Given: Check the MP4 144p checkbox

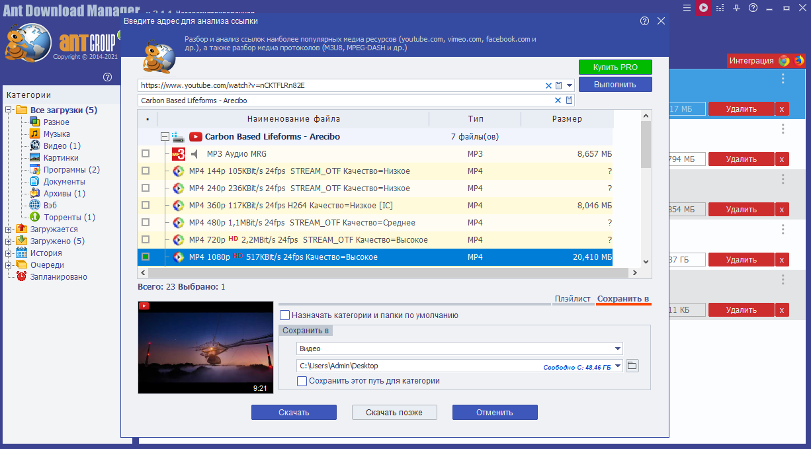Looking at the screenshot, I should 146,171.
